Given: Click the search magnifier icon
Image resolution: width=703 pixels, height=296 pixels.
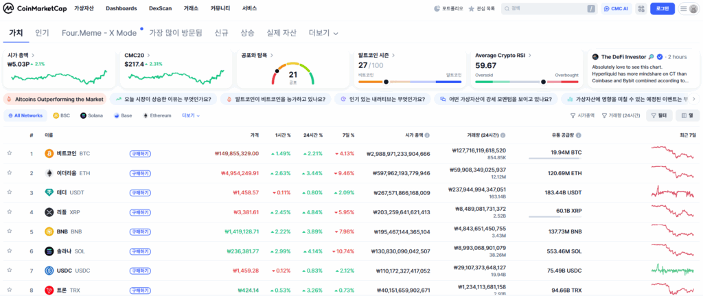Looking at the screenshot, I should (507, 8).
